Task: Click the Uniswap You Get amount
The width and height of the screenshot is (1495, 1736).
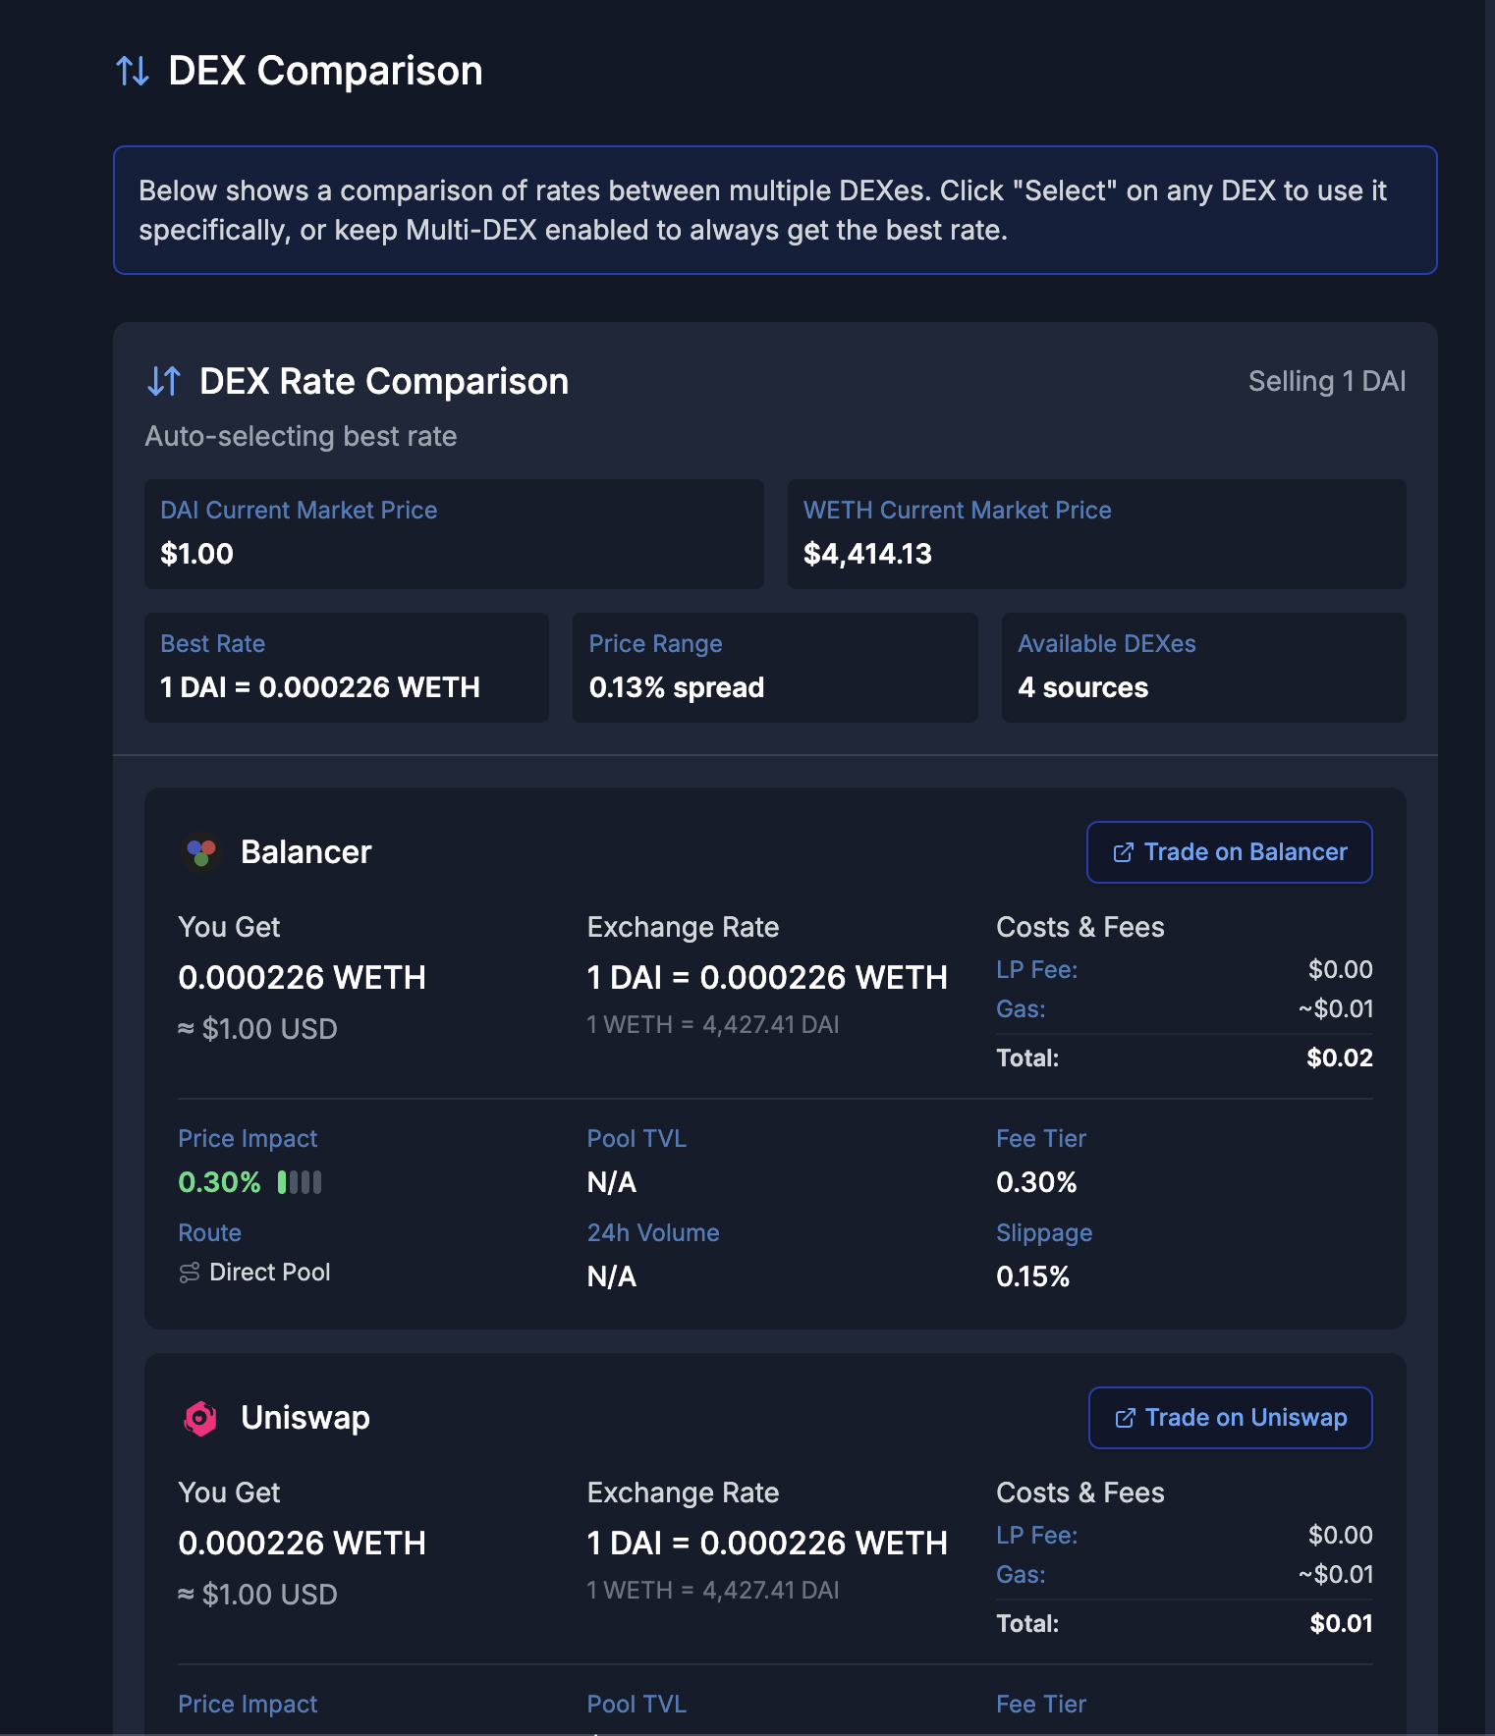Action: tap(302, 1543)
